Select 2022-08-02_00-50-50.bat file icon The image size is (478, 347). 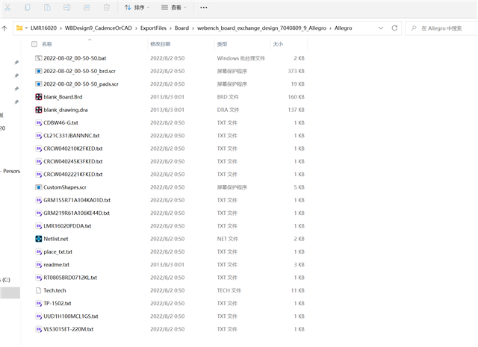click(x=38, y=58)
